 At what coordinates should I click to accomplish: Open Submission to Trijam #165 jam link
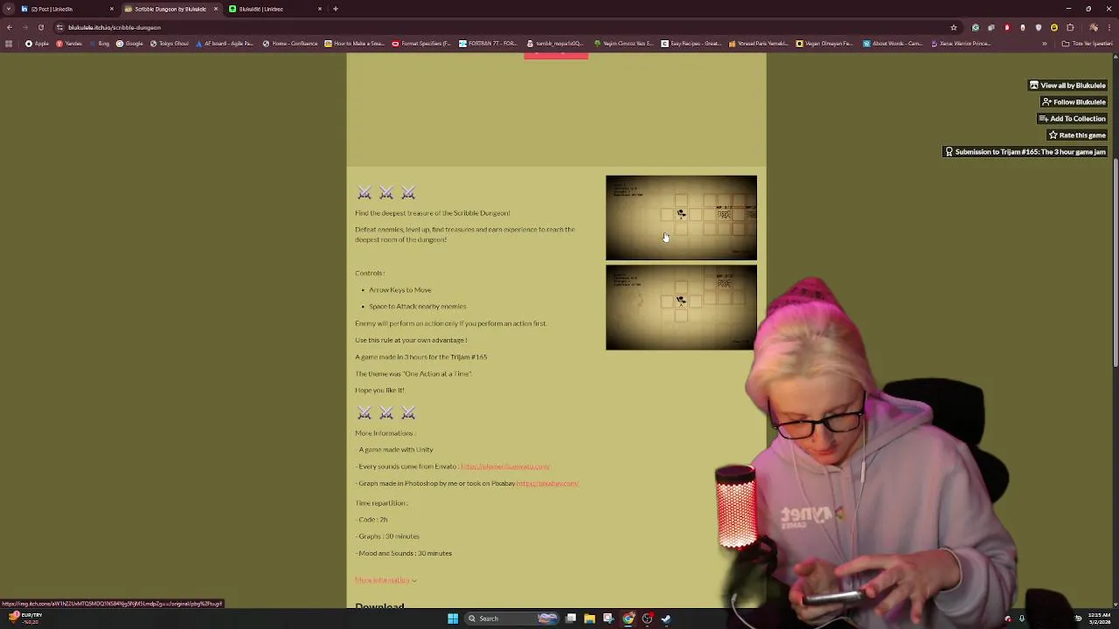pyautogui.click(x=1025, y=152)
